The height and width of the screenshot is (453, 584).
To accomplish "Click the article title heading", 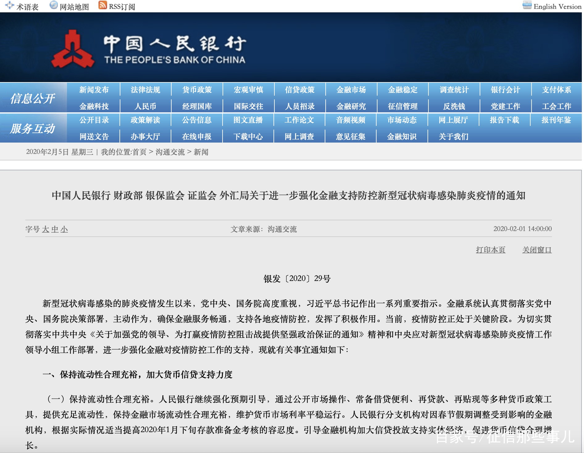I will [x=289, y=195].
